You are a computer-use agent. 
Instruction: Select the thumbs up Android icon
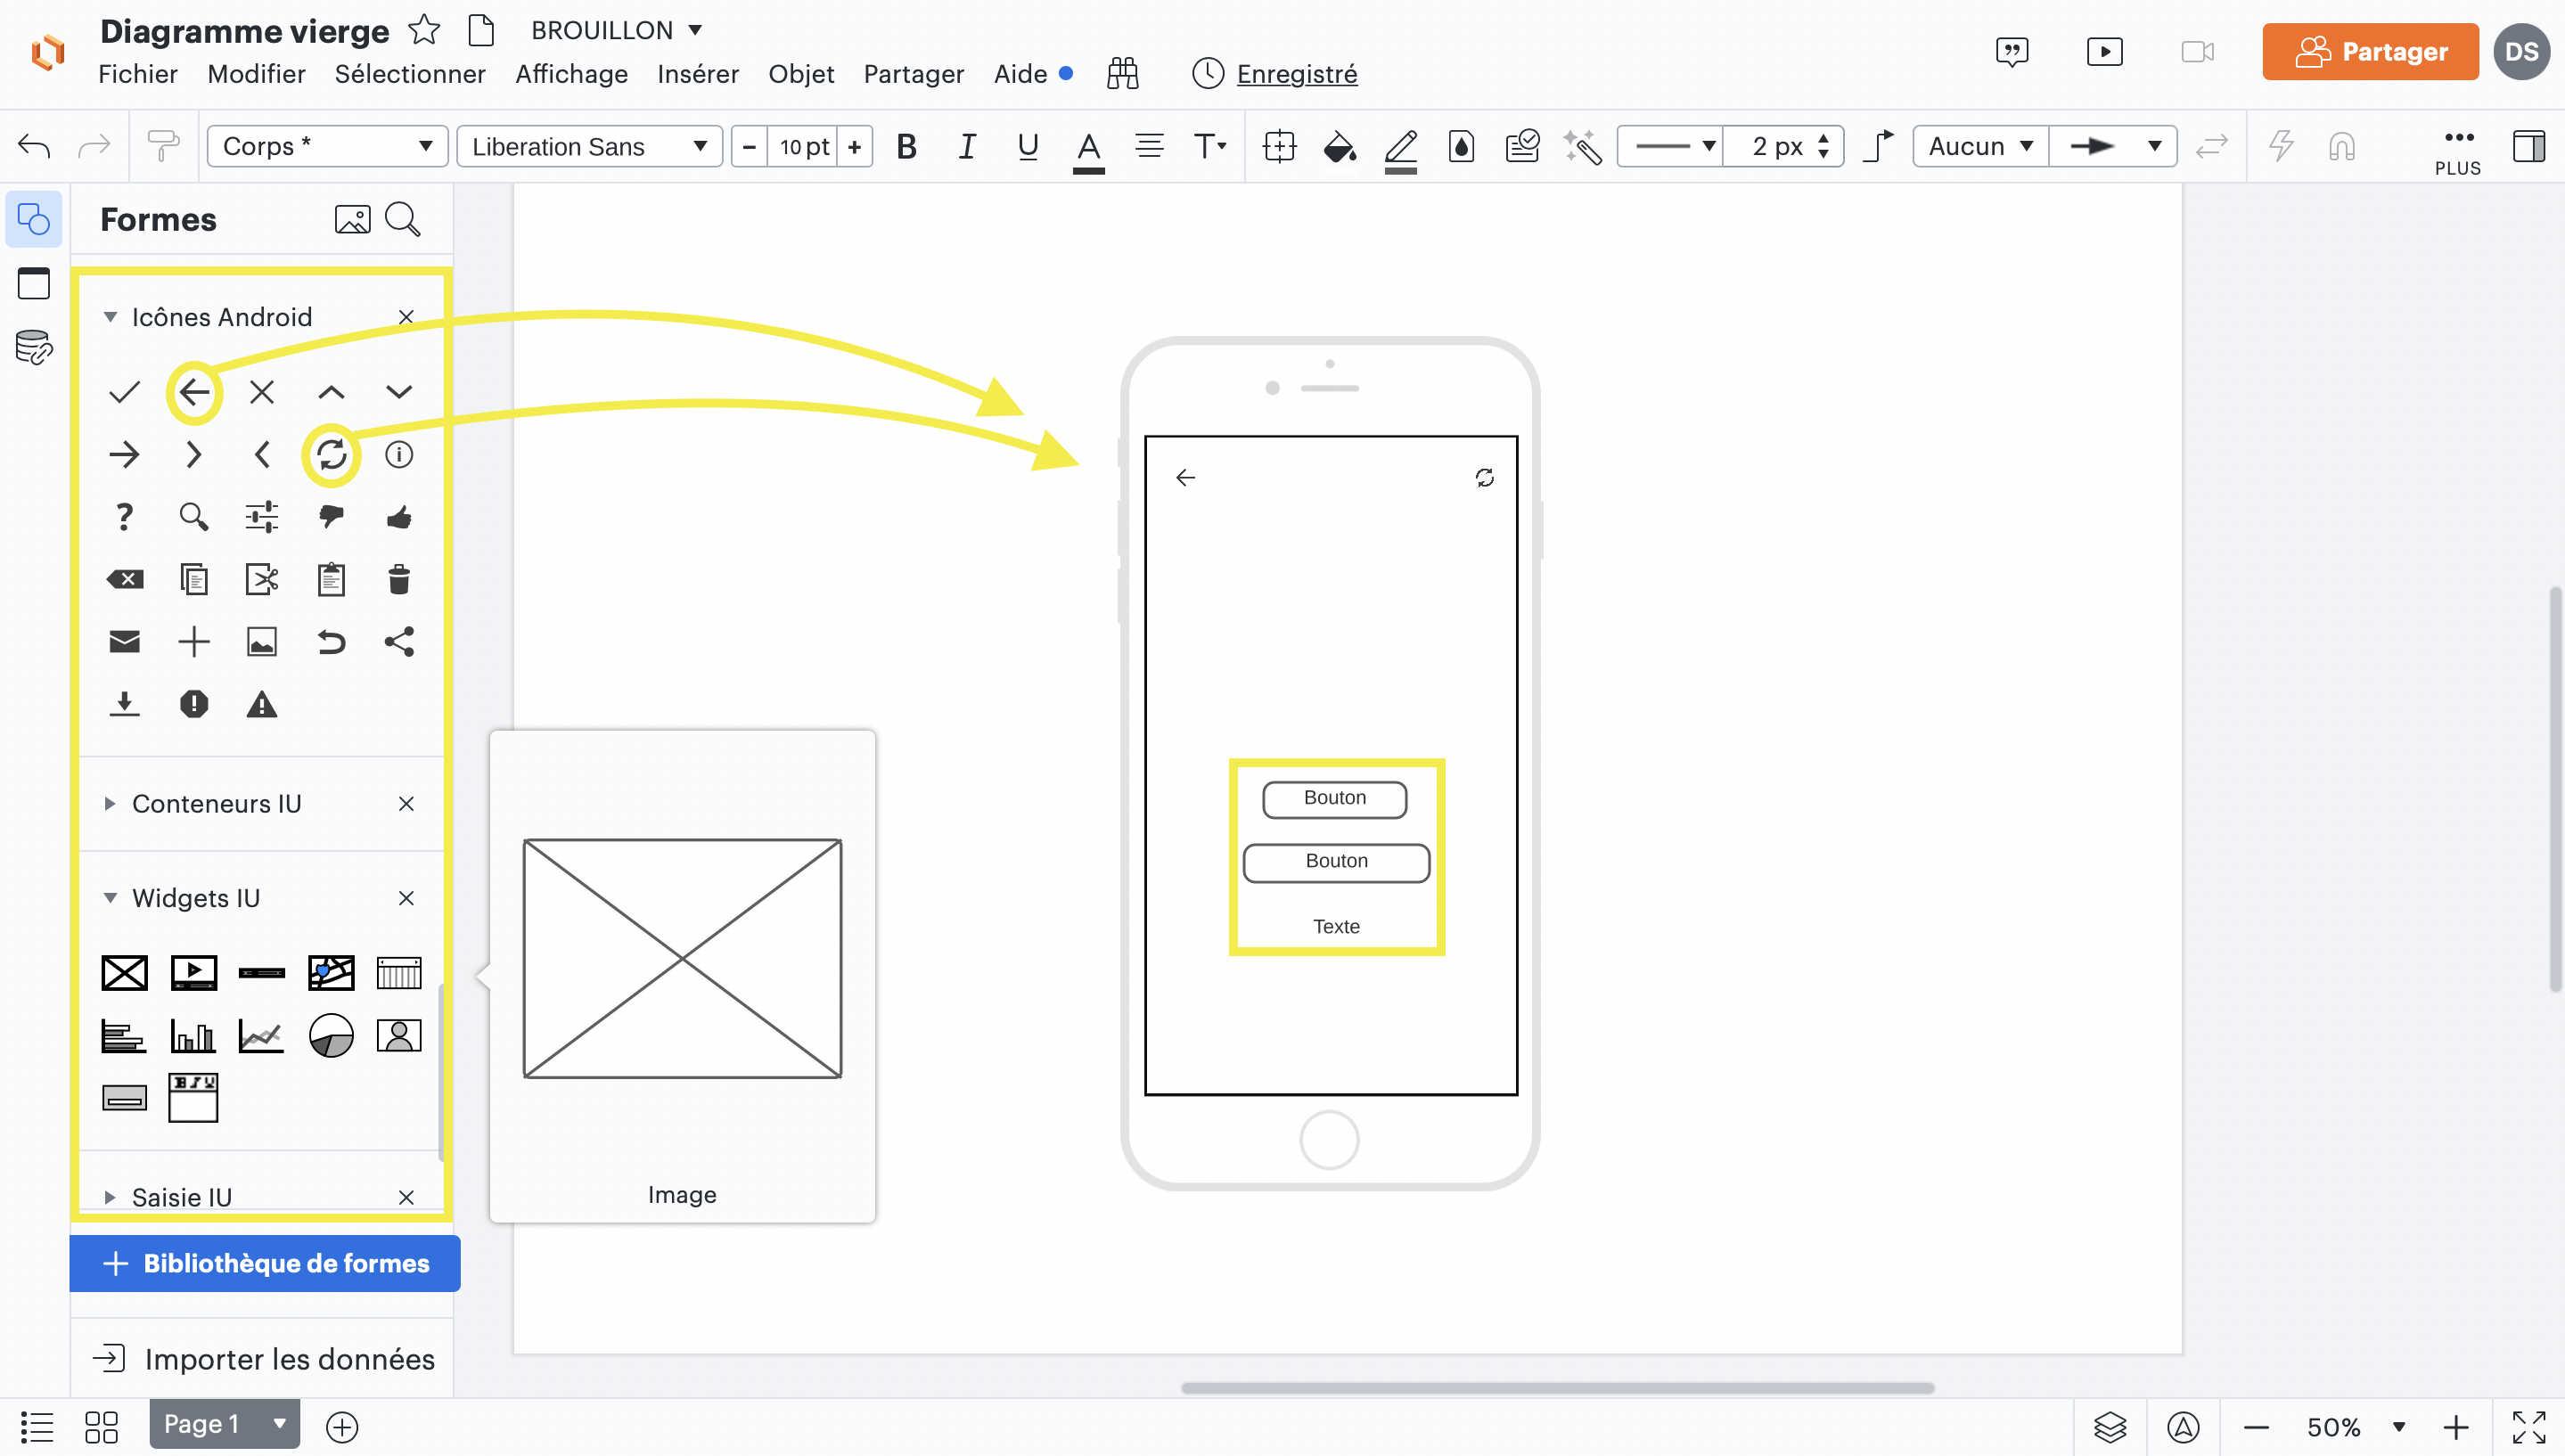point(399,517)
